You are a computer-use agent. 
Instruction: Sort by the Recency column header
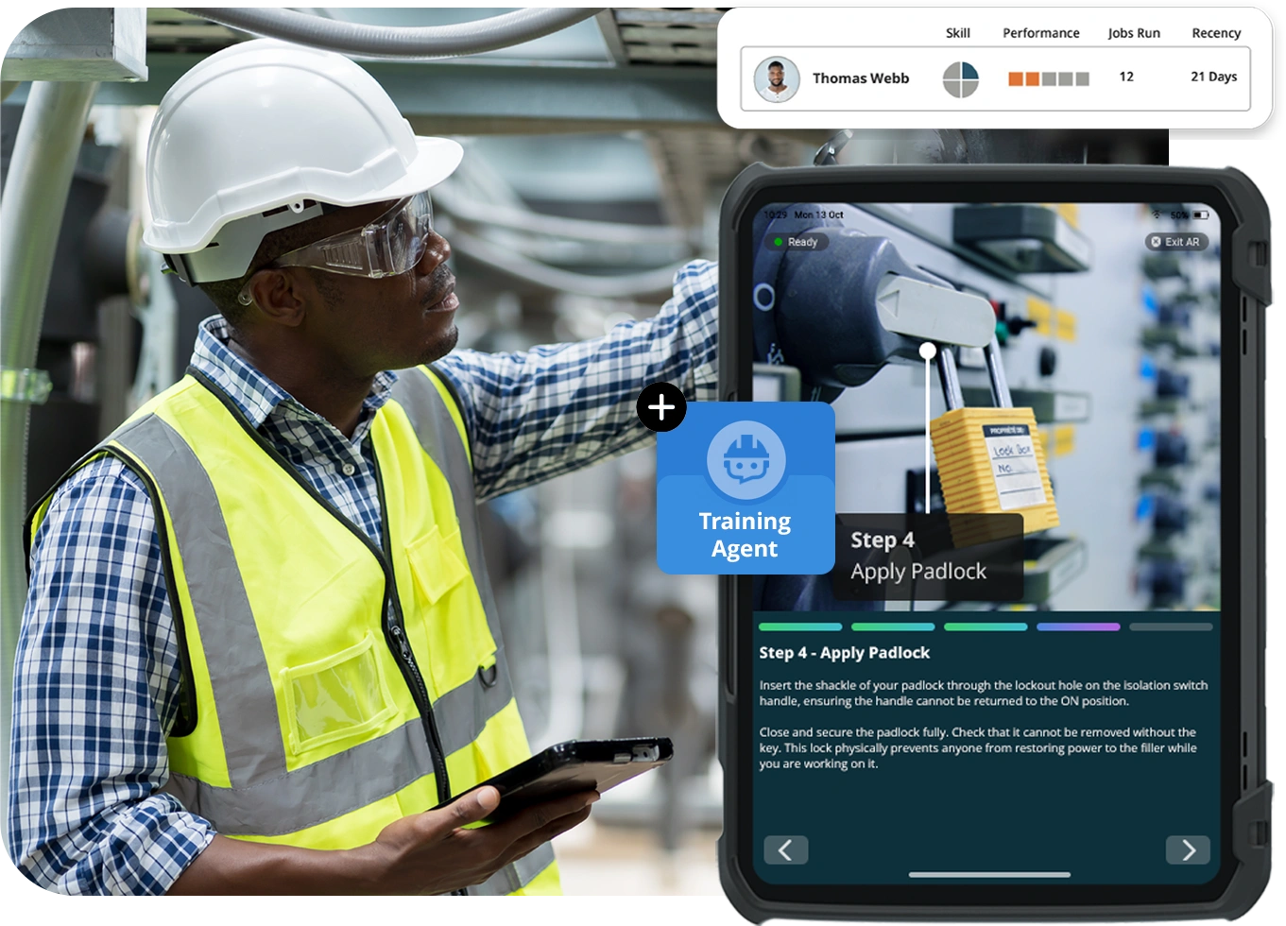(x=1215, y=33)
